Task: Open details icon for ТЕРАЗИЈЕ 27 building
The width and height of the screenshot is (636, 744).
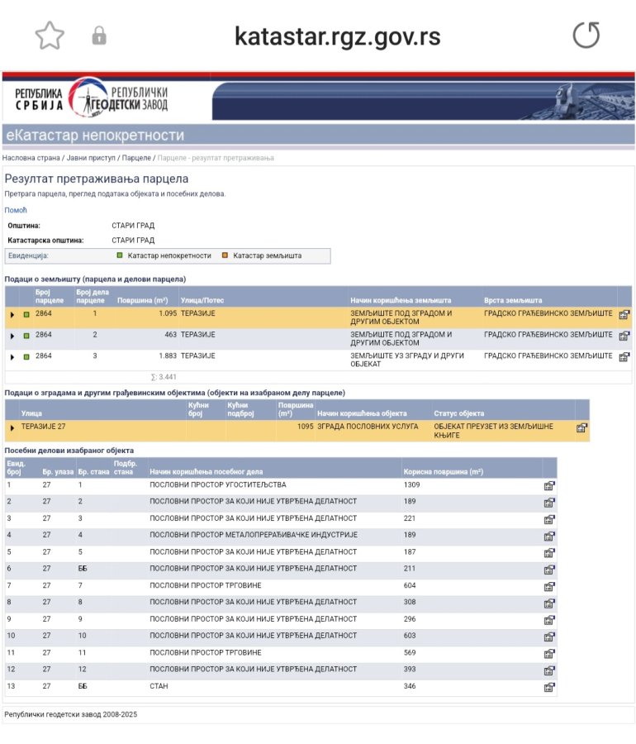Action: point(582,428)
